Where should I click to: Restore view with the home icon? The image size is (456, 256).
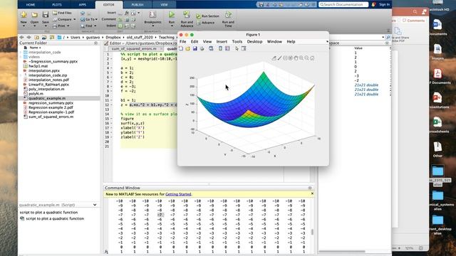point(312,58)
